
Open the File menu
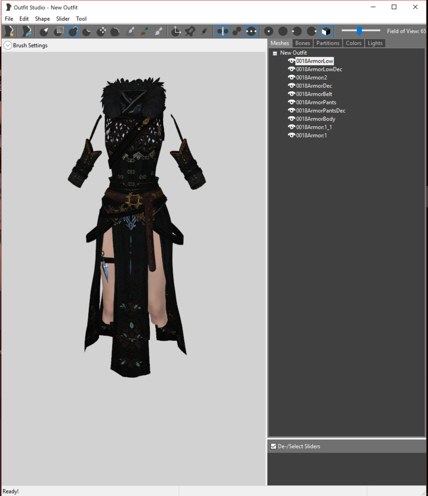coord(9,19)
